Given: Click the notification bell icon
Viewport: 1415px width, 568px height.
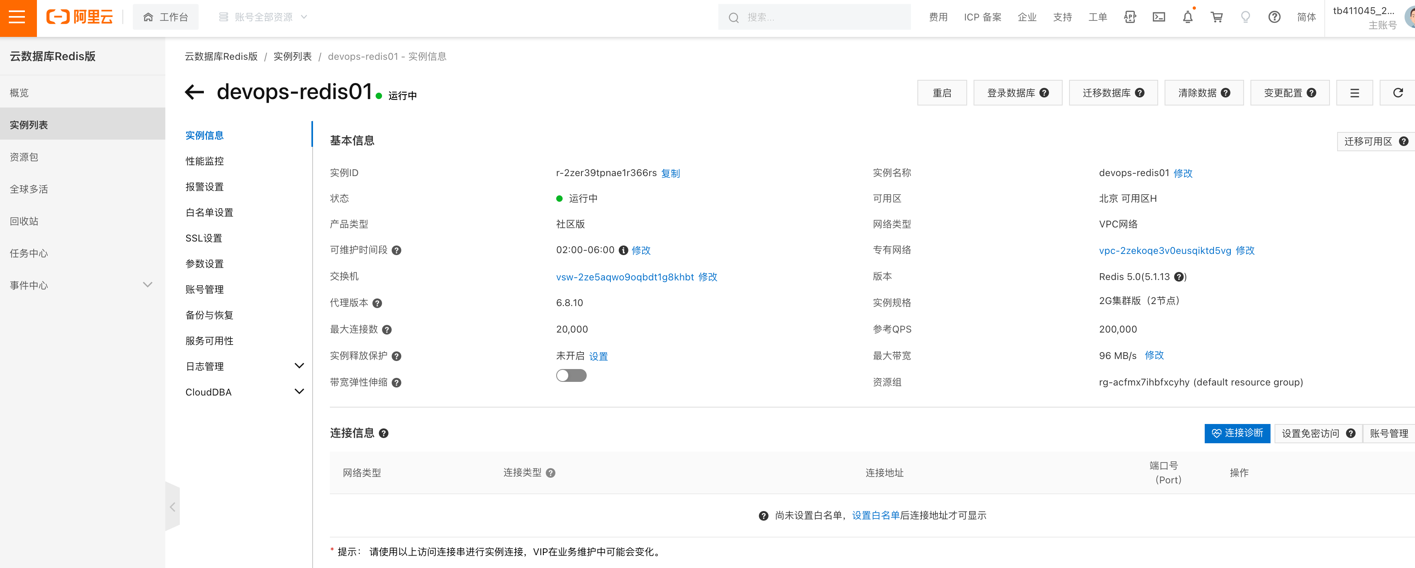Looking at the screenshot, I should (1187, 18).
